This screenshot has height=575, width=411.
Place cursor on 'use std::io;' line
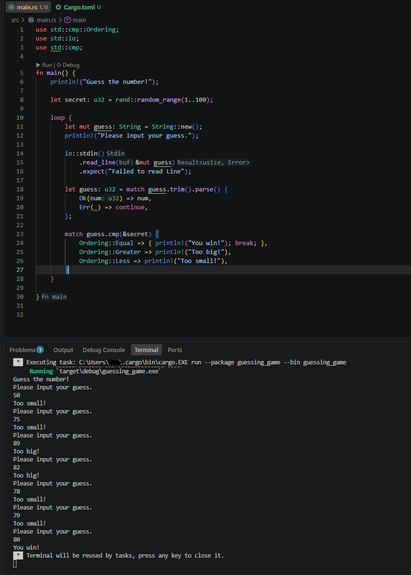pyautogui.click(x=57, y=39)
